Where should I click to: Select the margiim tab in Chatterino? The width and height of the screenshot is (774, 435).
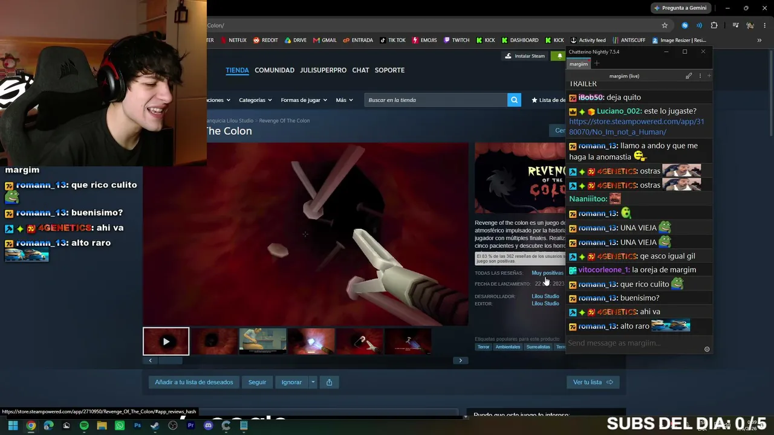coord(578,64)
